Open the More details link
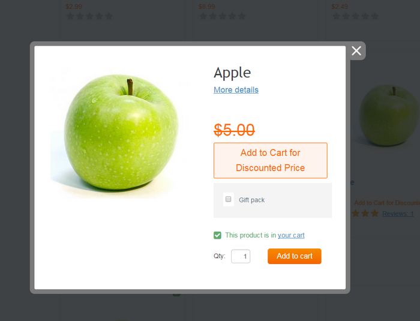 click(236, 90)
